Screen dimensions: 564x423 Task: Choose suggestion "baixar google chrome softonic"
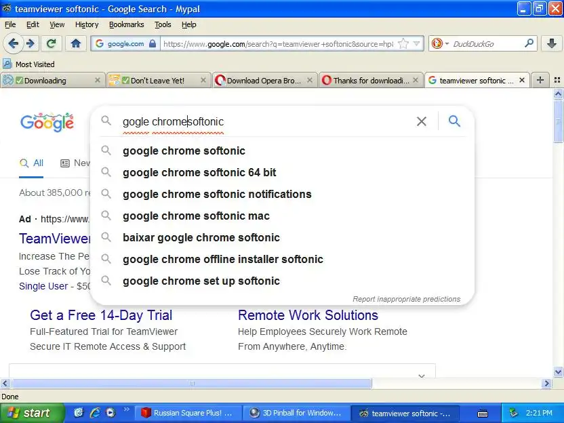tap(283, 237)
